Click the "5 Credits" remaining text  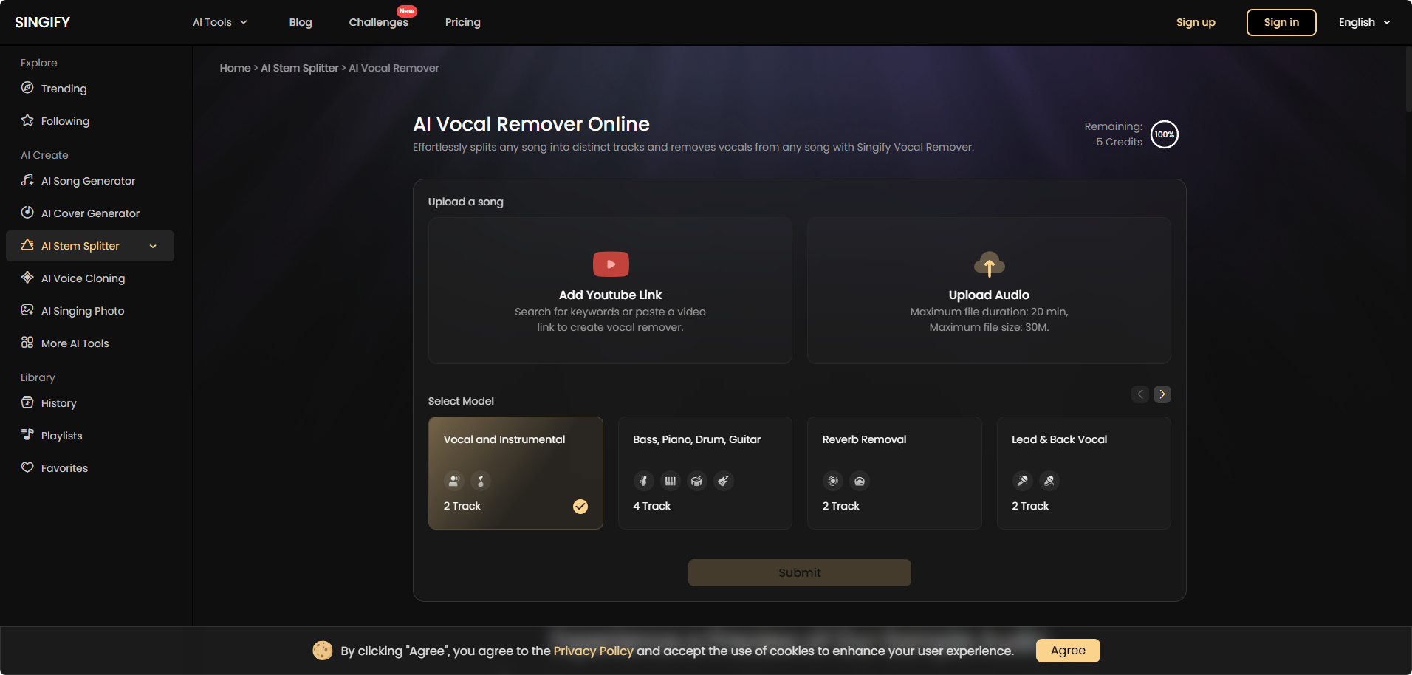[1119, 142]
